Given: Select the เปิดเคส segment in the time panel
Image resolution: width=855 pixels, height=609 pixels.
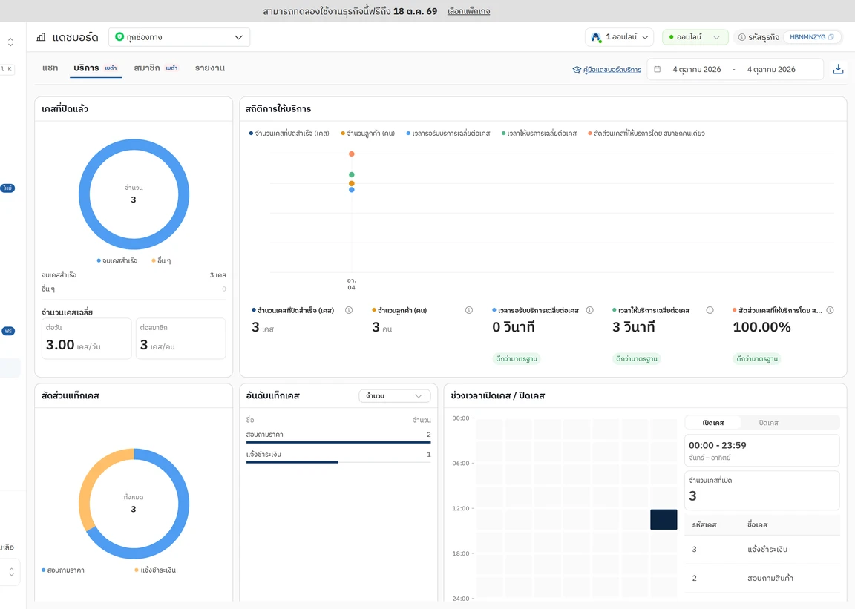Looking at the screenshot, I should pos(713,423).
